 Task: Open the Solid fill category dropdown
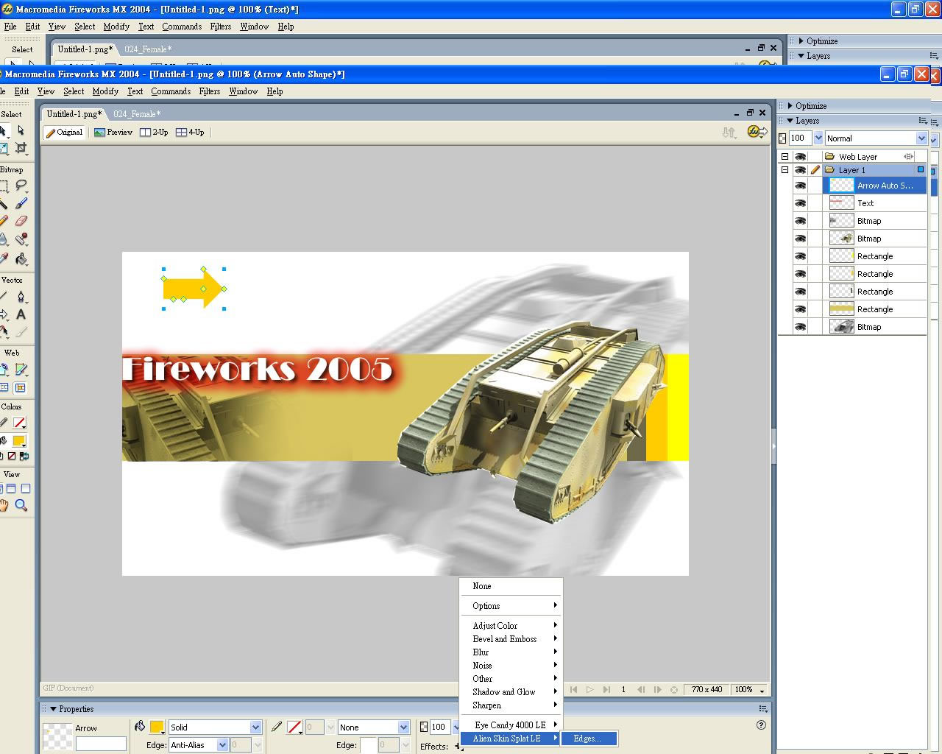[255, 727]
